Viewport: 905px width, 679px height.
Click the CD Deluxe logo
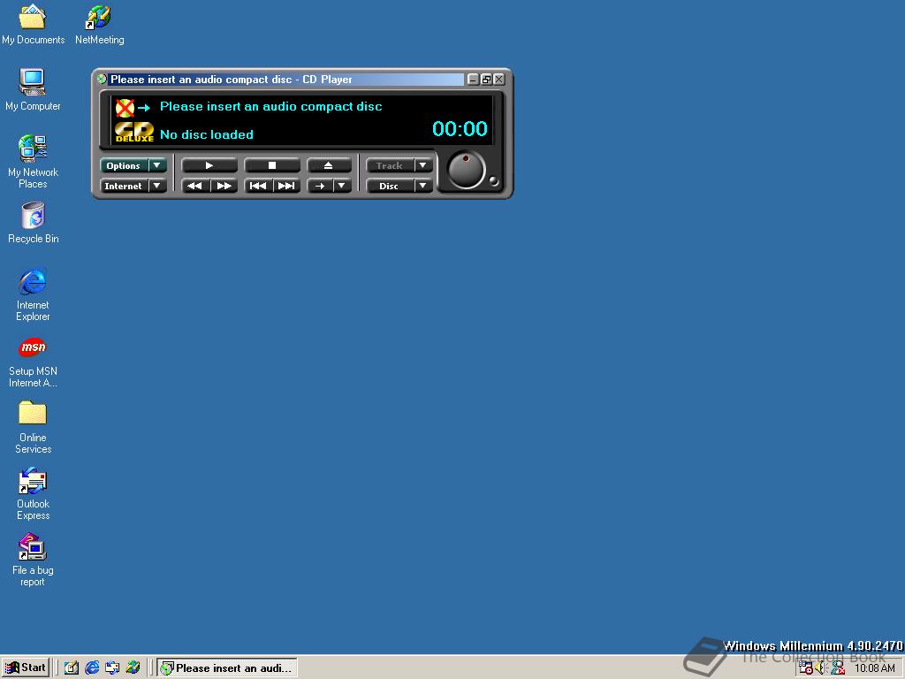[134, 133]
